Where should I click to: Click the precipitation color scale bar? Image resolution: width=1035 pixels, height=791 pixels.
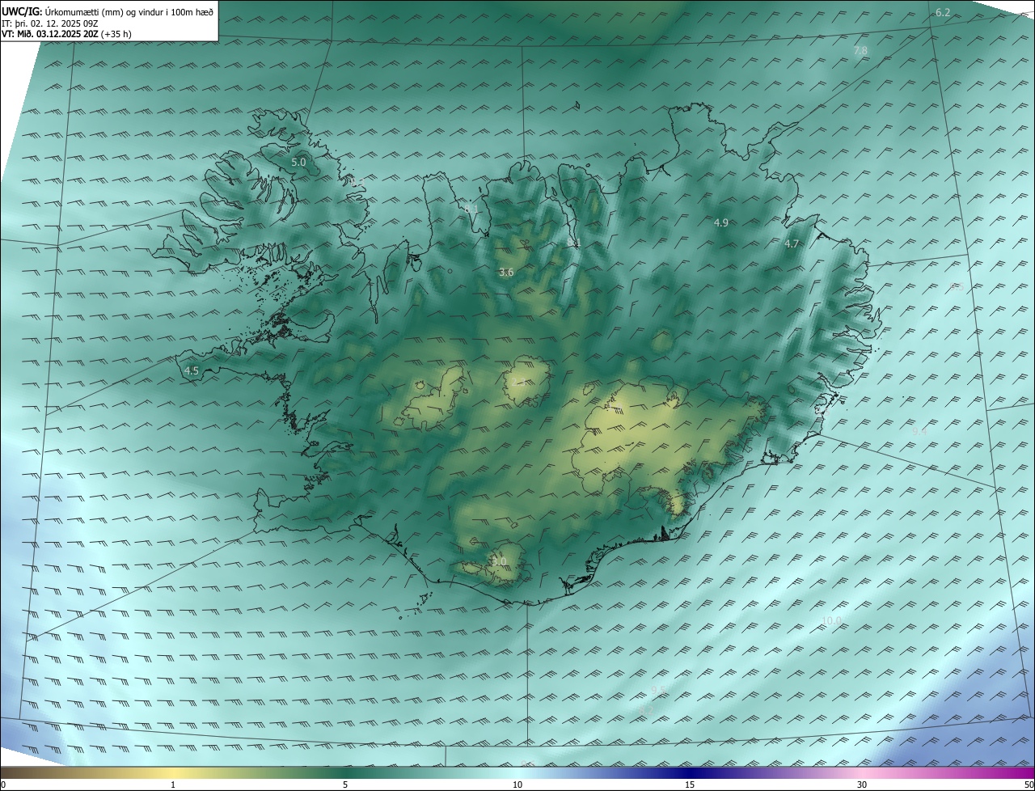(x=517, y=773)
